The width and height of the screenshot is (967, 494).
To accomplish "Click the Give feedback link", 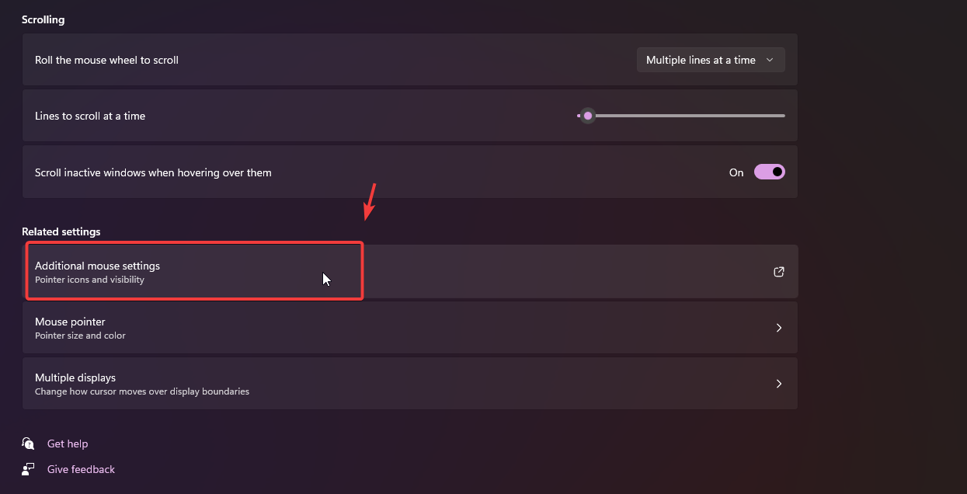I will (81, 469).
